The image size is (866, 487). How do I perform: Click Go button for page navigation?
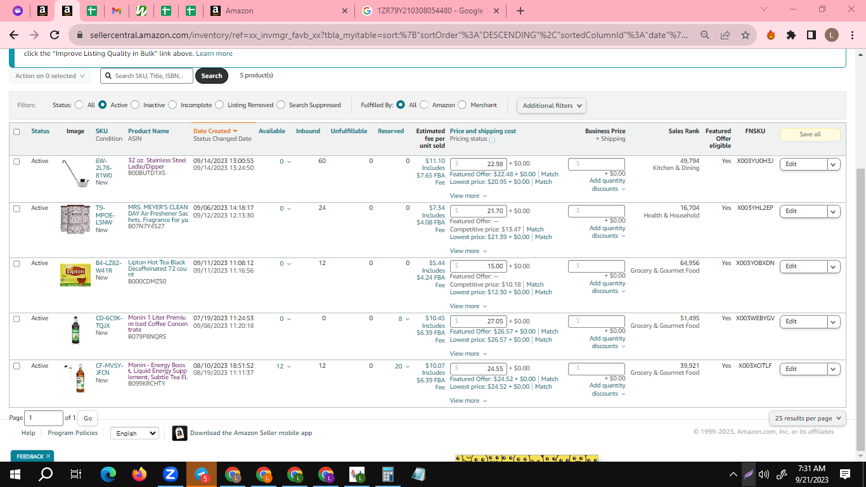(87, 418)
